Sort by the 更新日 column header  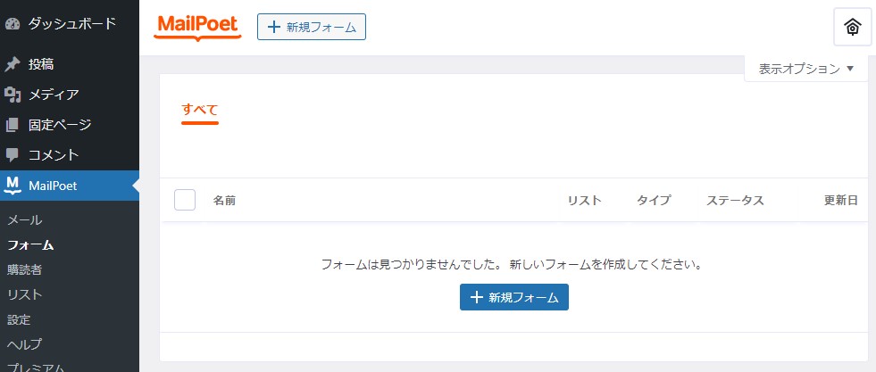click(840, 201)
